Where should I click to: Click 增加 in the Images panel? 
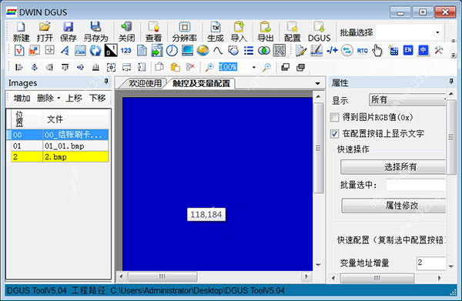click(x=22, y=98)
